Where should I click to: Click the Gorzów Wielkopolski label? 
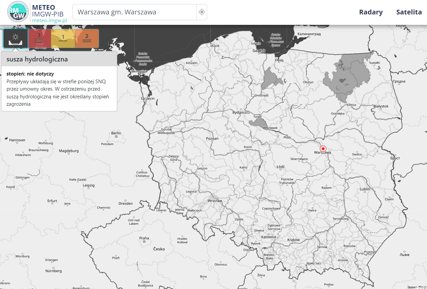tap(166, 131)
